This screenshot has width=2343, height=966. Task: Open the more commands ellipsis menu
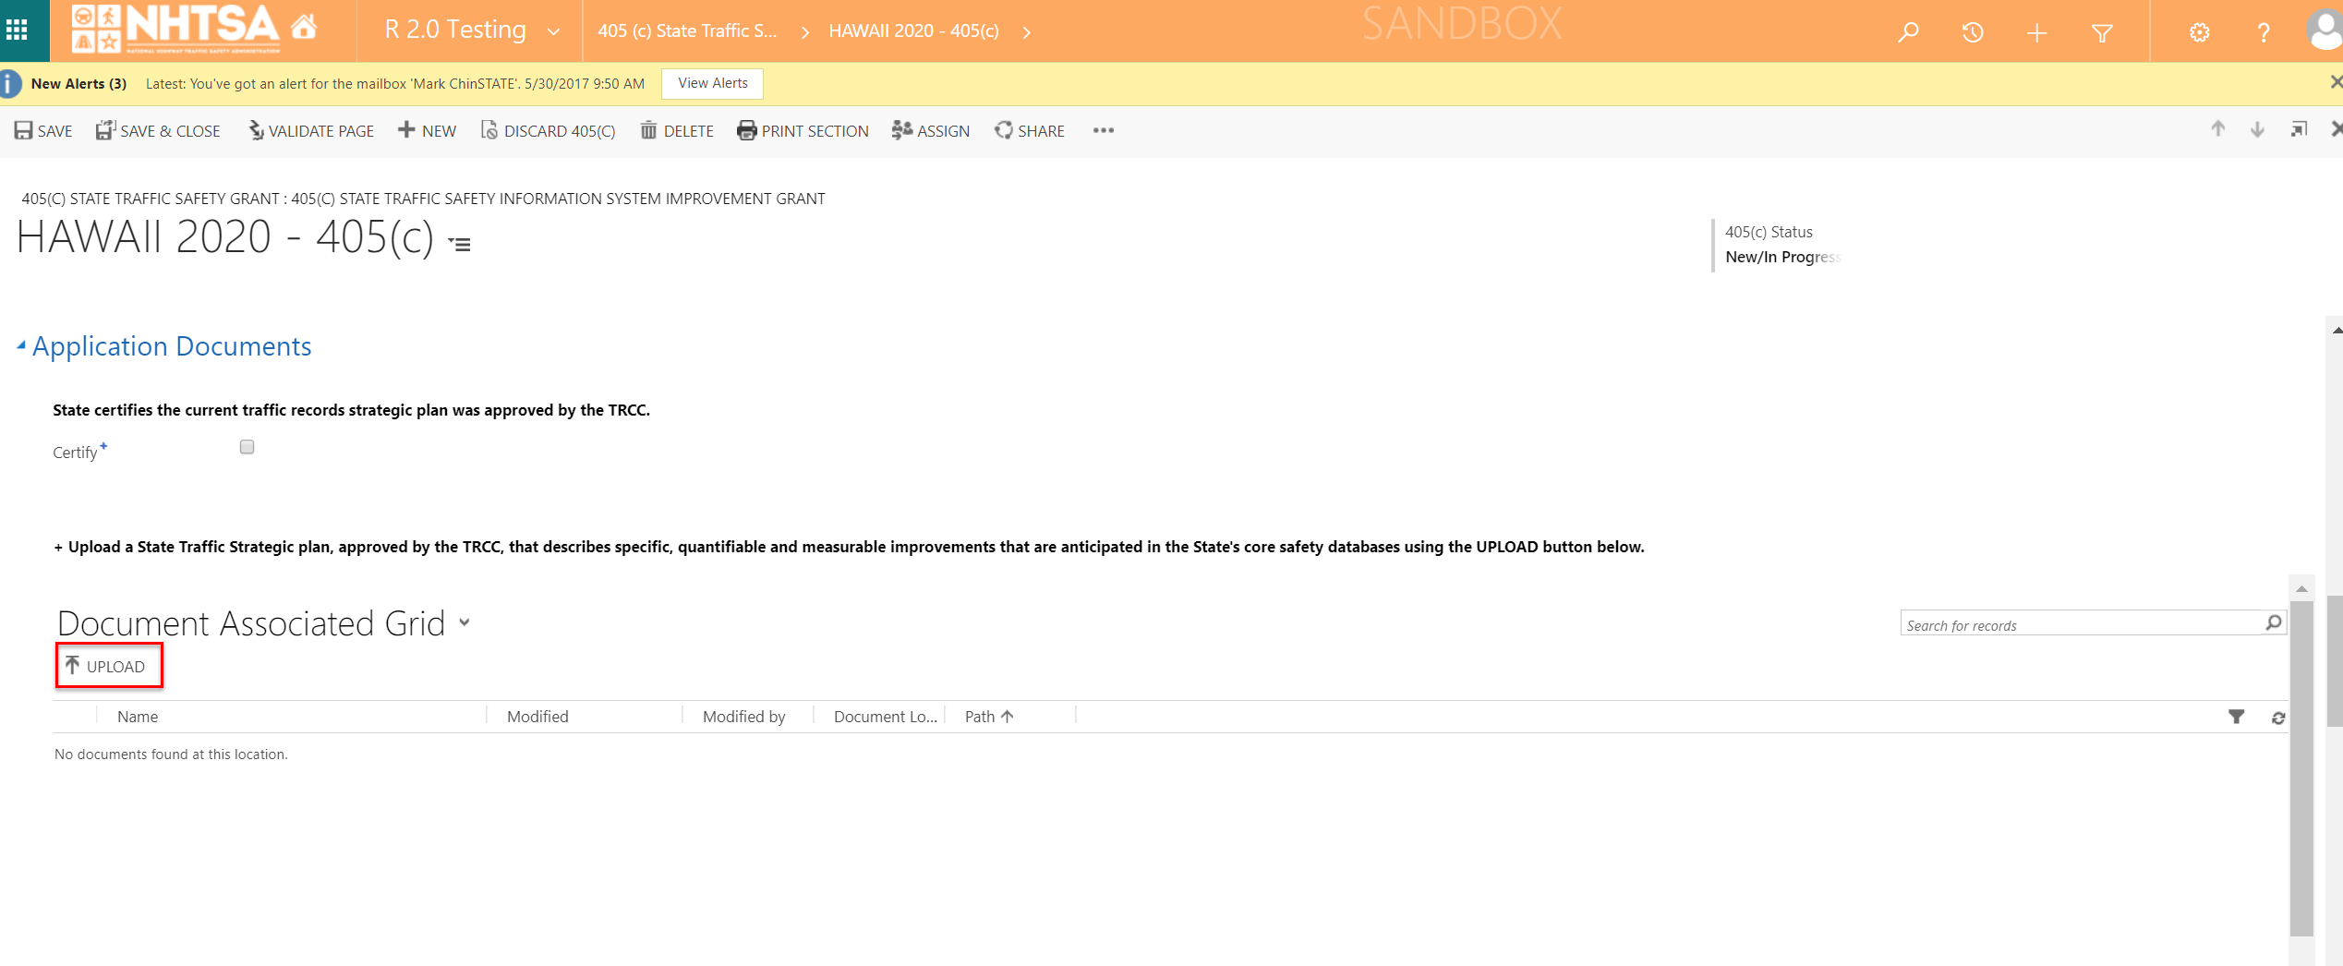(1103, 130)
